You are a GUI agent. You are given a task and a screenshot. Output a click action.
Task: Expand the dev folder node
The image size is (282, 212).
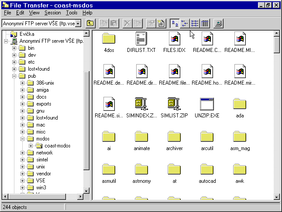coord(14,55)
